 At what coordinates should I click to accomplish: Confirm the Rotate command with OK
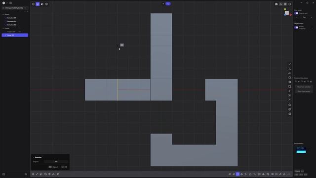click(x=64, y=167)
